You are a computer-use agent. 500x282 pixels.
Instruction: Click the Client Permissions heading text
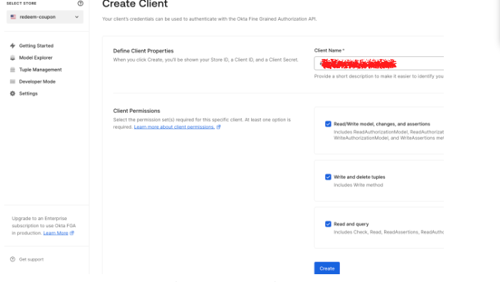tap(137, 111)
